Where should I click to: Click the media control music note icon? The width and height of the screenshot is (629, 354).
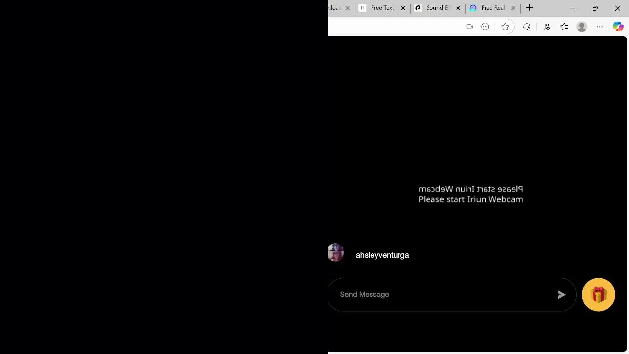click(x=546, y=27)
